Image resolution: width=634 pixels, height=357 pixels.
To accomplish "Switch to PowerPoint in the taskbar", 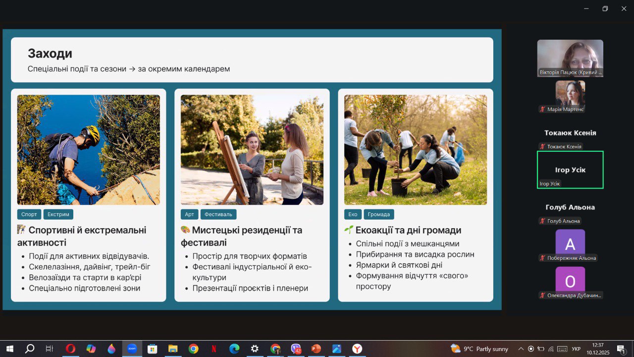I will 316,349.
